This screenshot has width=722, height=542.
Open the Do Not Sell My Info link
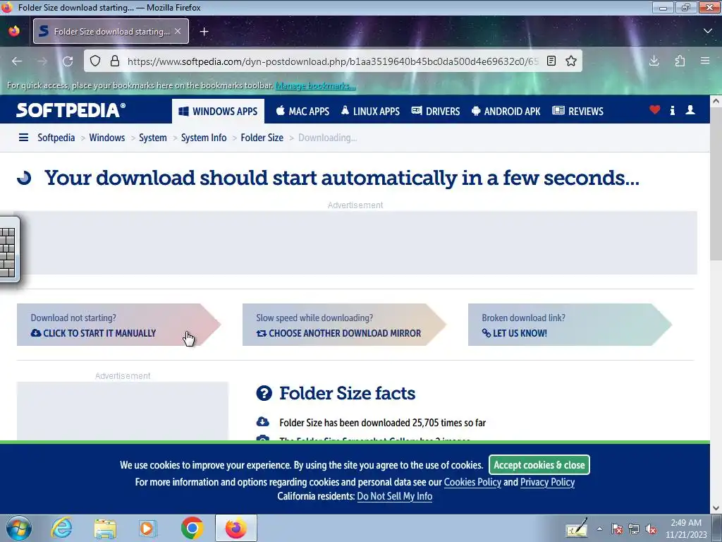[x=395, y=496]
